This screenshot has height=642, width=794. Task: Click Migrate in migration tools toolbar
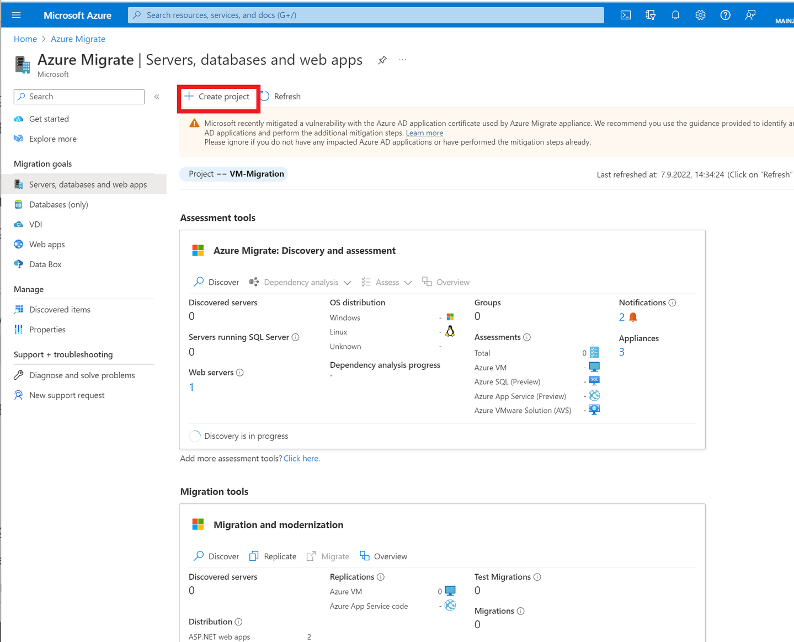pyautogui.click(x=328, y=556)
